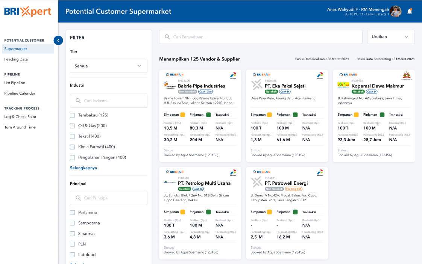This screenshot has width=422, height=264.
Task: Click magnifier icon in Cari Industri field
Action: click(78, 101)
